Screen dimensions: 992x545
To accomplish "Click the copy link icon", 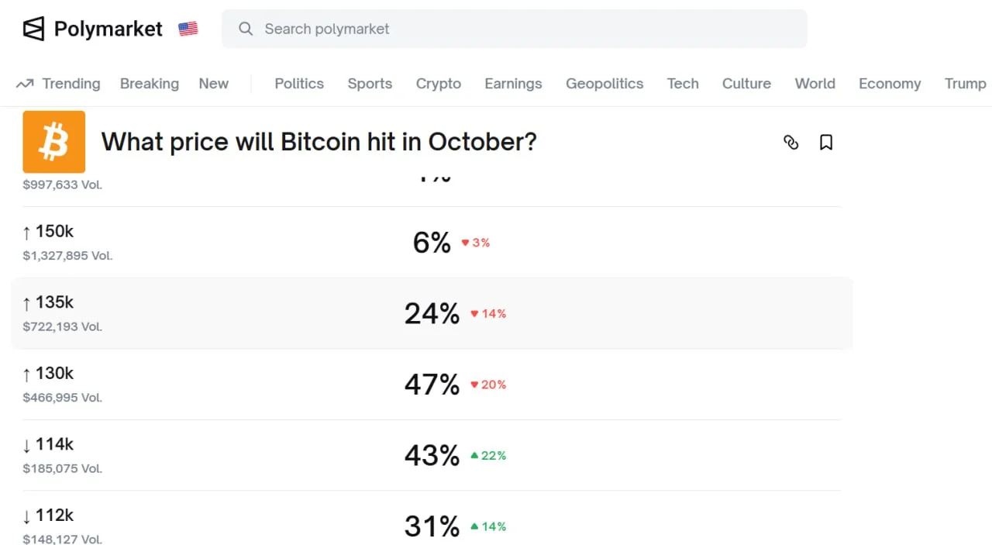I will coord(790,143).
